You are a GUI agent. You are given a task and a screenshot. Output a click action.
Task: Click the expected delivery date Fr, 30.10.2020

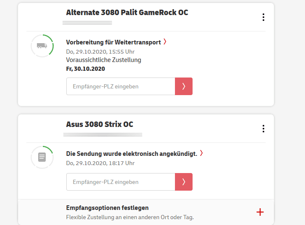point(86,69)
